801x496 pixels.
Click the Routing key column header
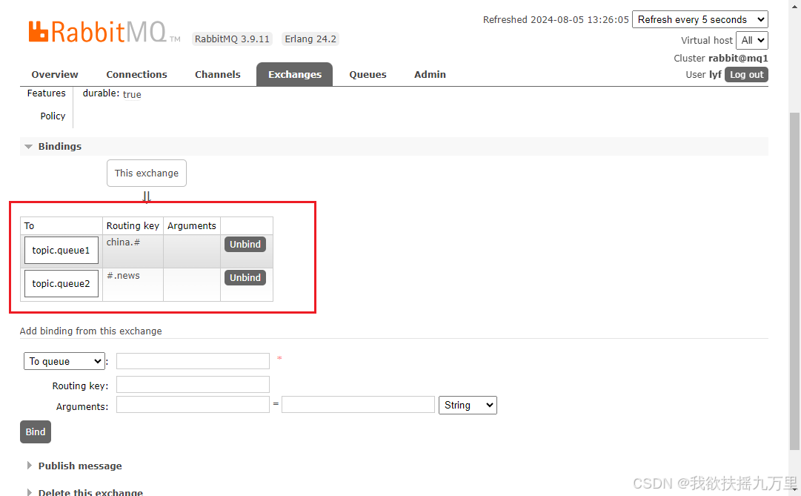pos(133,226)
